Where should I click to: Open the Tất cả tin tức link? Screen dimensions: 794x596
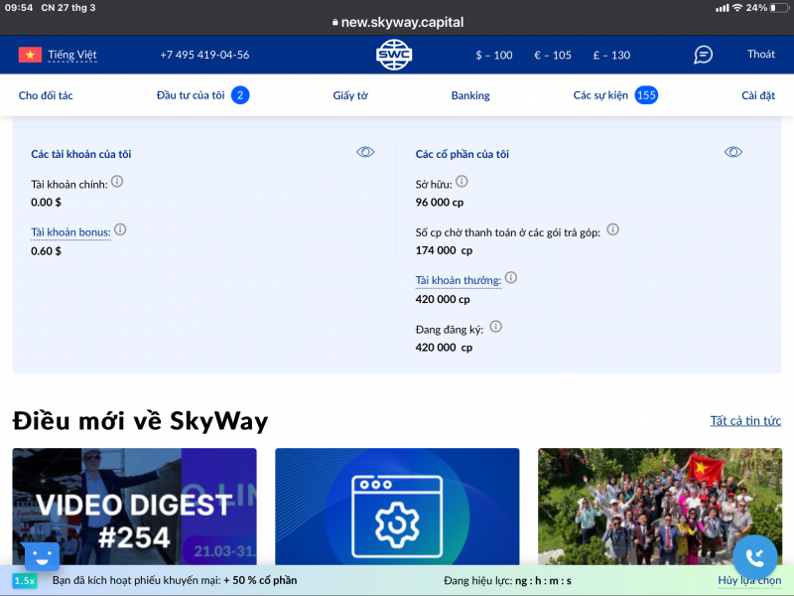coord(745,421)
